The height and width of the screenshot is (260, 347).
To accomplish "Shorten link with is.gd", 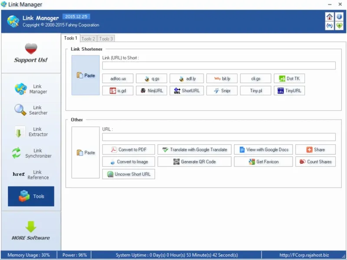I will [118, 91].
